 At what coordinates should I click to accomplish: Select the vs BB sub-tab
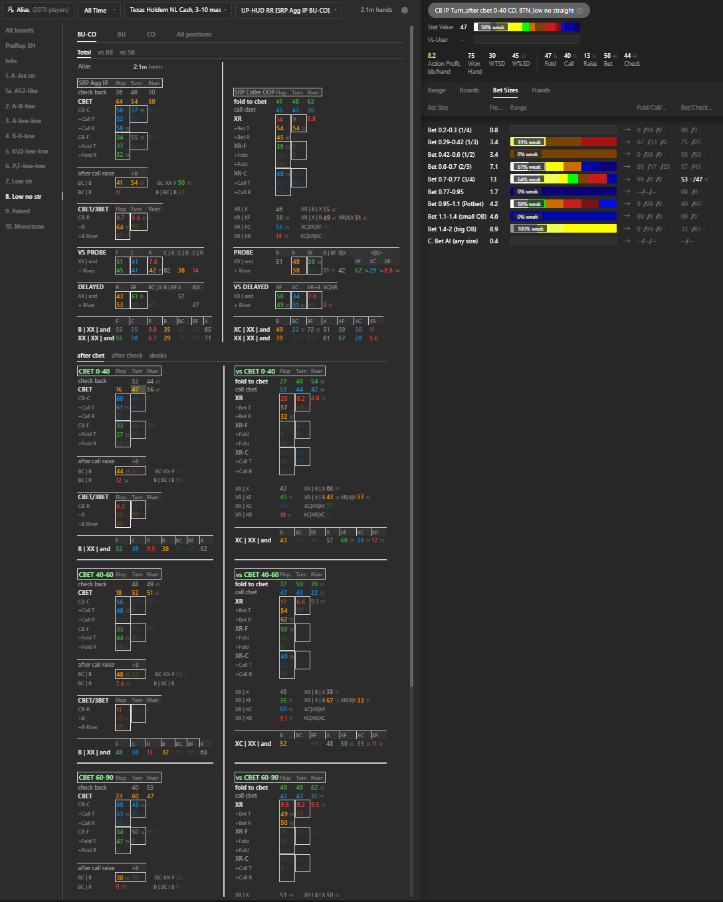105,52
